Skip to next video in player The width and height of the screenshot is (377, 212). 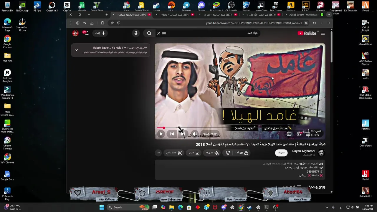pyautogui.click(x=183, y=134)
